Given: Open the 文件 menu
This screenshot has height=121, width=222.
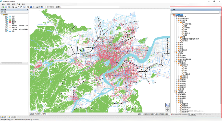Looking at the screenshot, I should 3,4.
